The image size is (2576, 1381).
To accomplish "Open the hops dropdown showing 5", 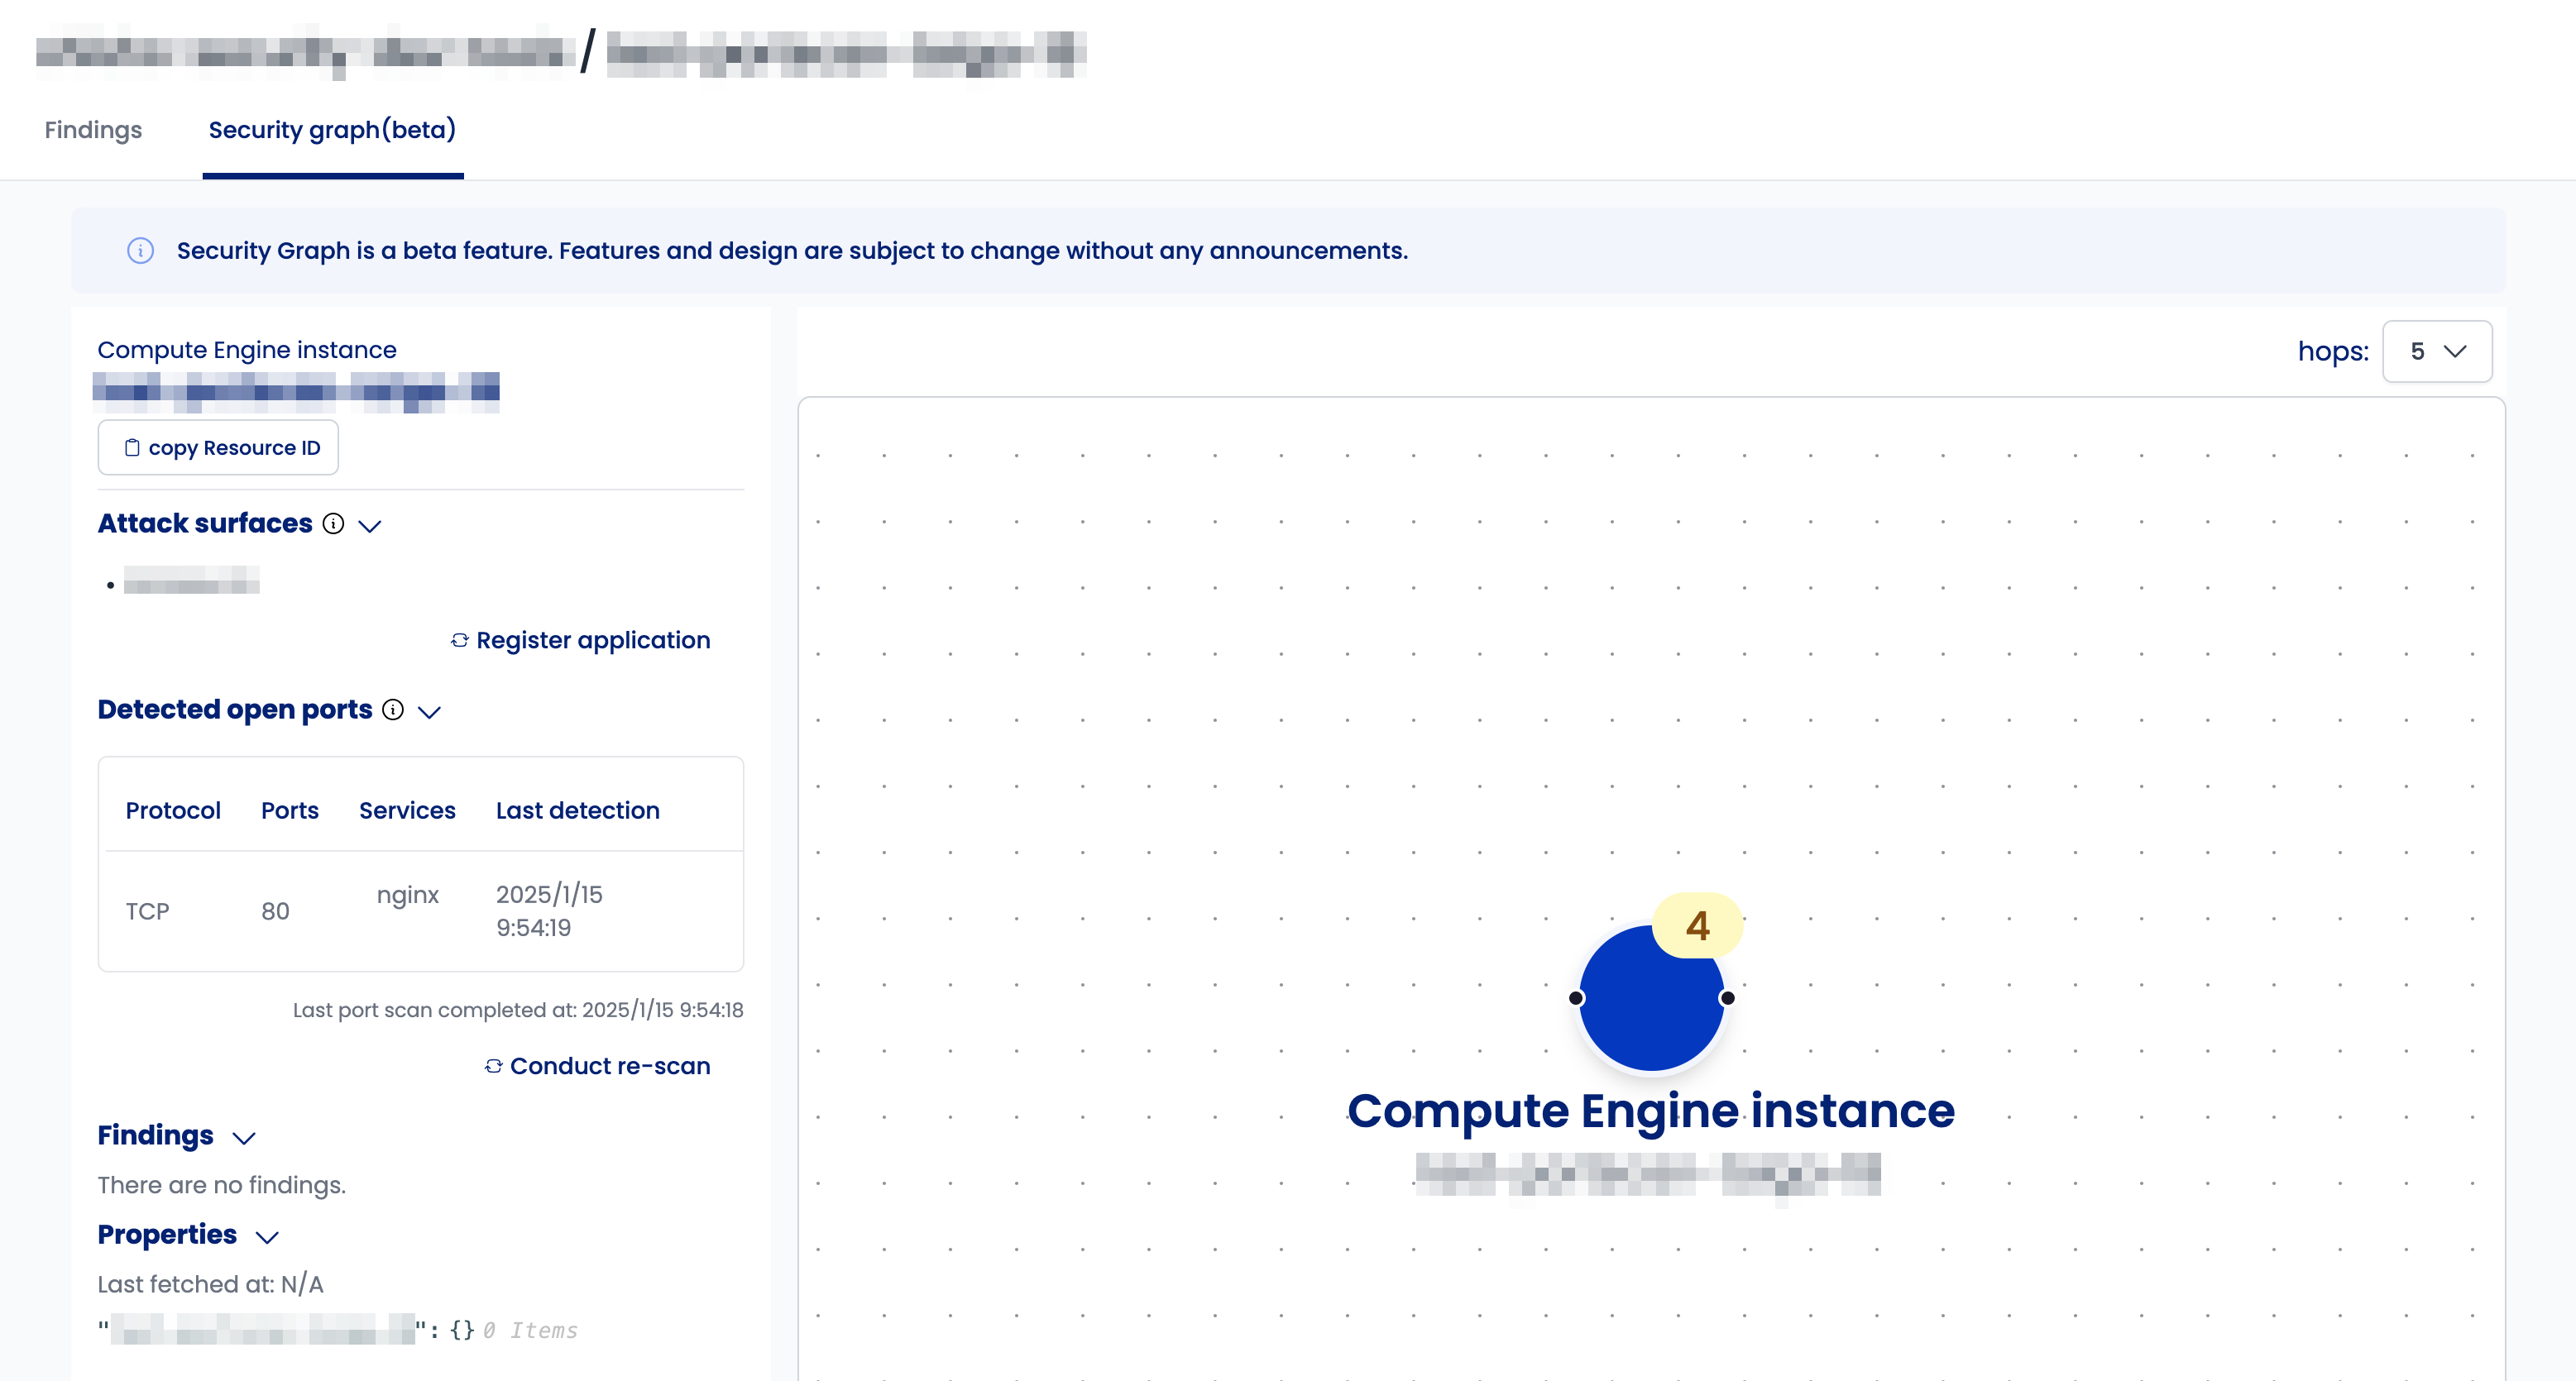I will click(2437, 351).
